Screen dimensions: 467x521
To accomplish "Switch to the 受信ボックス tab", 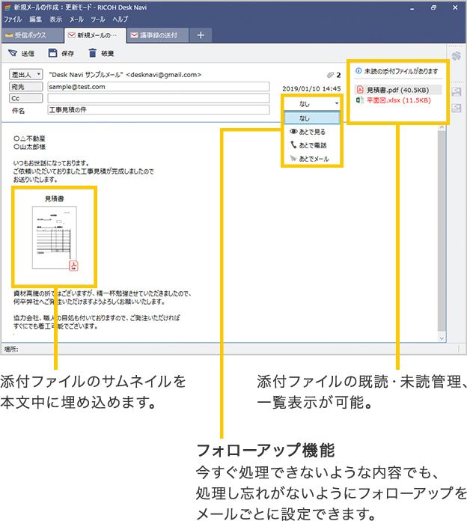I will tap(30, 35).
